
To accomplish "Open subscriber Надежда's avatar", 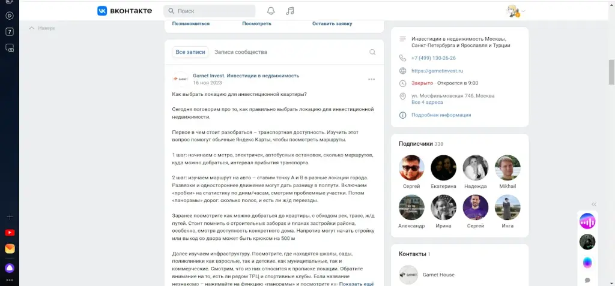I will (476, 168).
